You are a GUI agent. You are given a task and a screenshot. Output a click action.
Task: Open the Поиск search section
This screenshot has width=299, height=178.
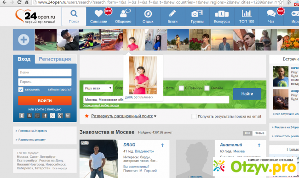(74, 17)
